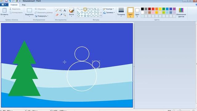Open the Выделить dropdown arrow
Screen dimensions: 197x111
tap(30, 16)
